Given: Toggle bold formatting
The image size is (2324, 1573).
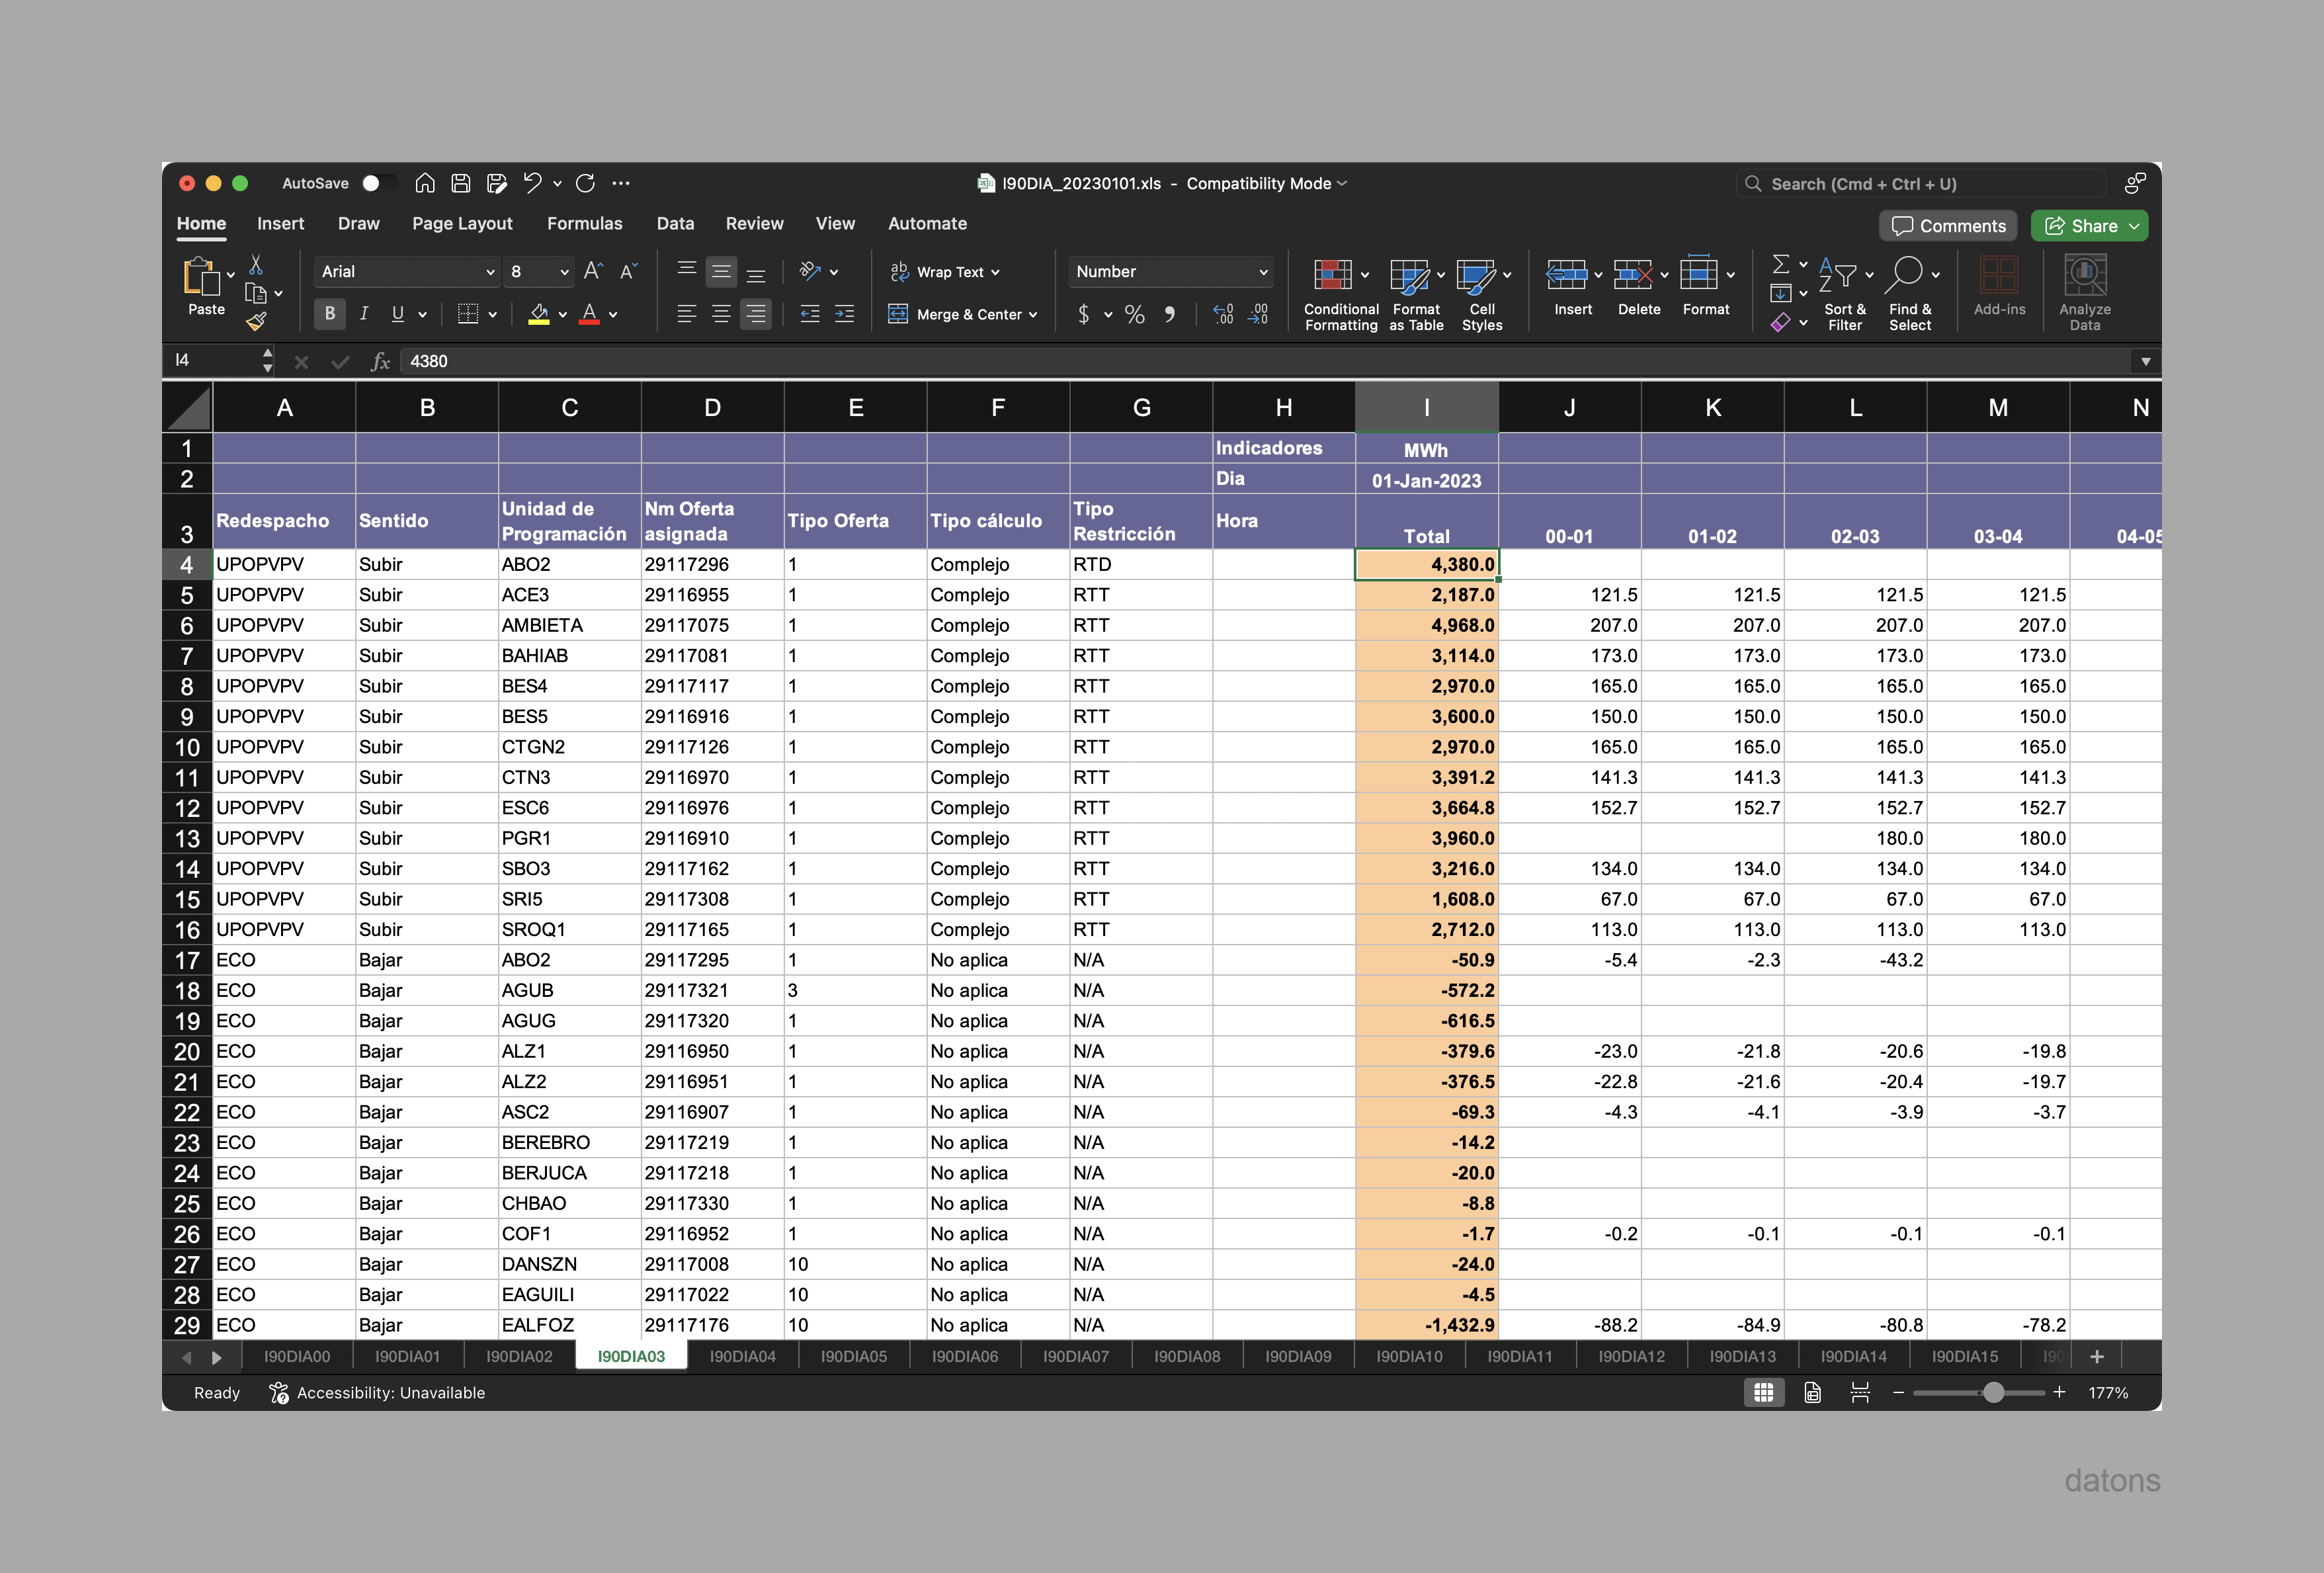Looking at the screenshot, I should tap(329, 314).
